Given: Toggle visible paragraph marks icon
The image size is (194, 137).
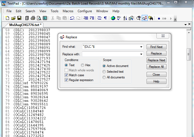Looking at the screenshot, I should tap(105, 18).
